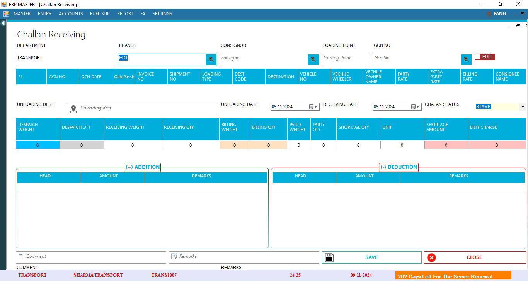The height and width of the screenshot is (281, 528).
Task: Click the Department field showing TRANSPORT
Action: [x=66, y=60]
